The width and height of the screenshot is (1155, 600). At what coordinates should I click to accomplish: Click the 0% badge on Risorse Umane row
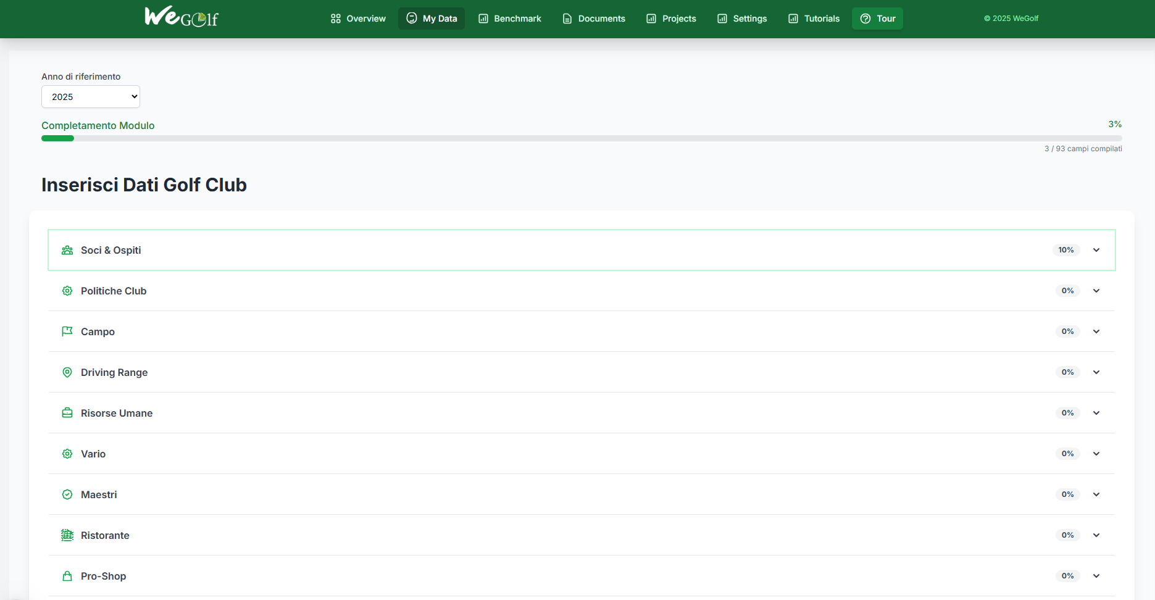pyautogui.click(x=1067, y=413)
